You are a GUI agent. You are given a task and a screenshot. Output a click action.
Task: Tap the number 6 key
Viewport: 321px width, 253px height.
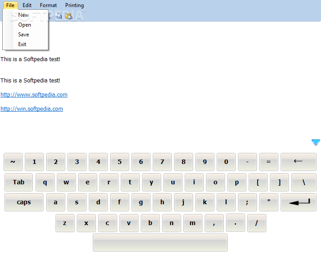click(141, 162)
